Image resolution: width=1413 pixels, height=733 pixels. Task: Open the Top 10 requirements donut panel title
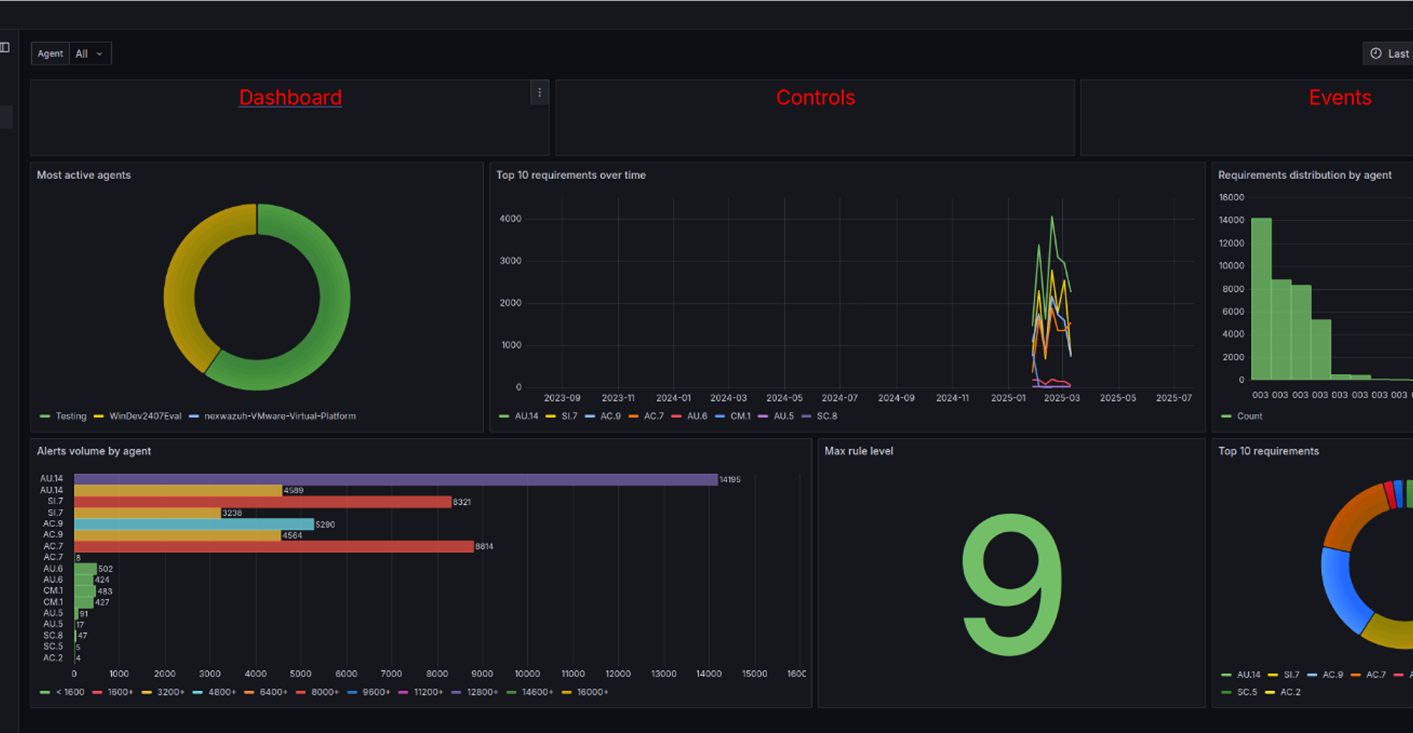[1268, 451]
